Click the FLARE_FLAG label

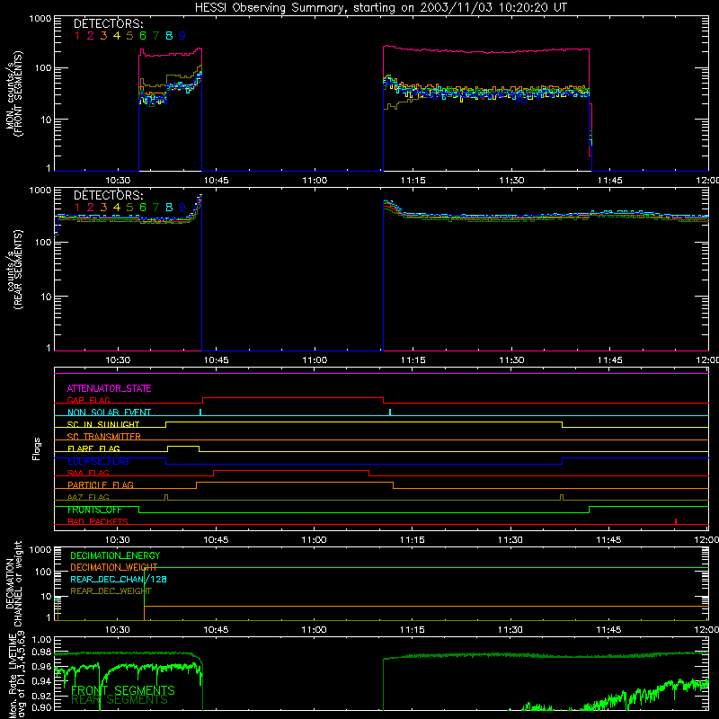(x=93, y=448)
